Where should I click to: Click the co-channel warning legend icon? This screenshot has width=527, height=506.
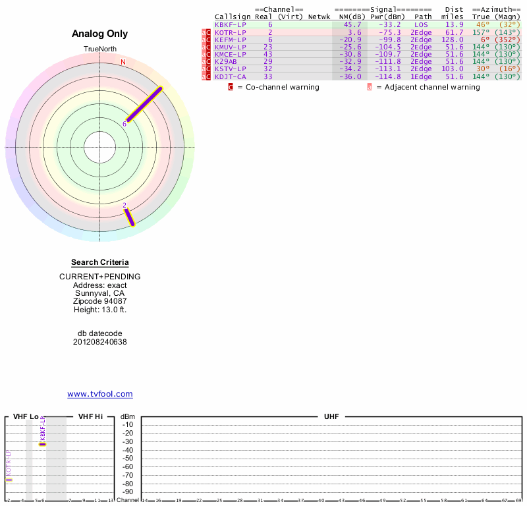tap(231, 87)
